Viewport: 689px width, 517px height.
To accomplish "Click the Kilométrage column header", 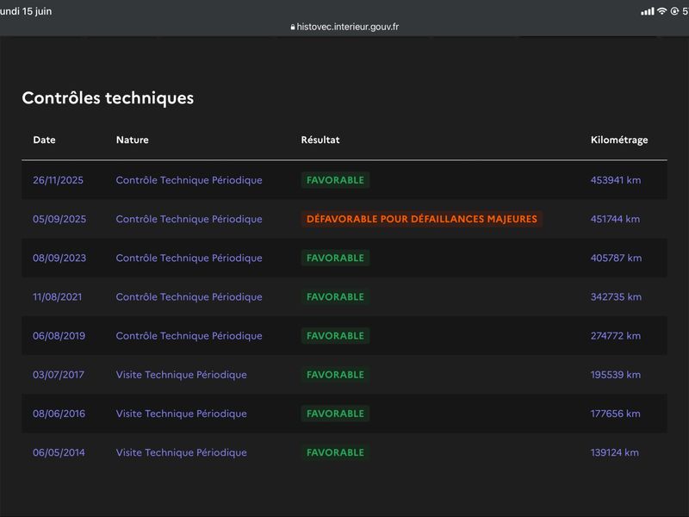I will 619,140.
